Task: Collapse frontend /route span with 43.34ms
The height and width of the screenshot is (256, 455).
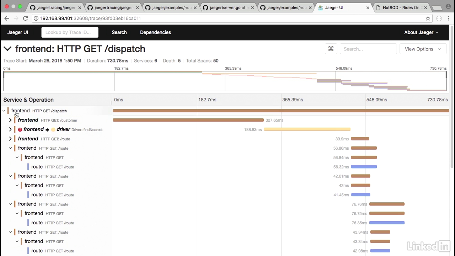Action: 10,232
